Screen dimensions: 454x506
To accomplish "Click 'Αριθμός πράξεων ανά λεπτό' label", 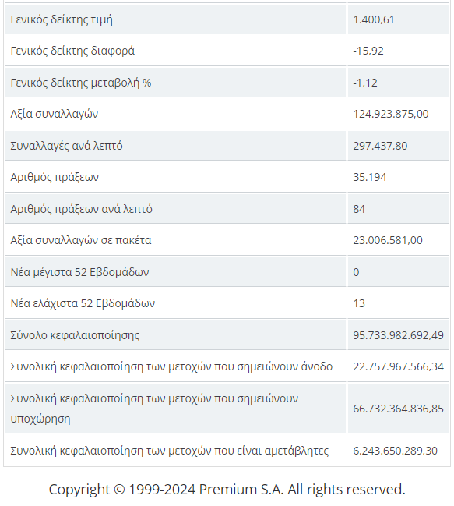I will [x=81, y=209].
